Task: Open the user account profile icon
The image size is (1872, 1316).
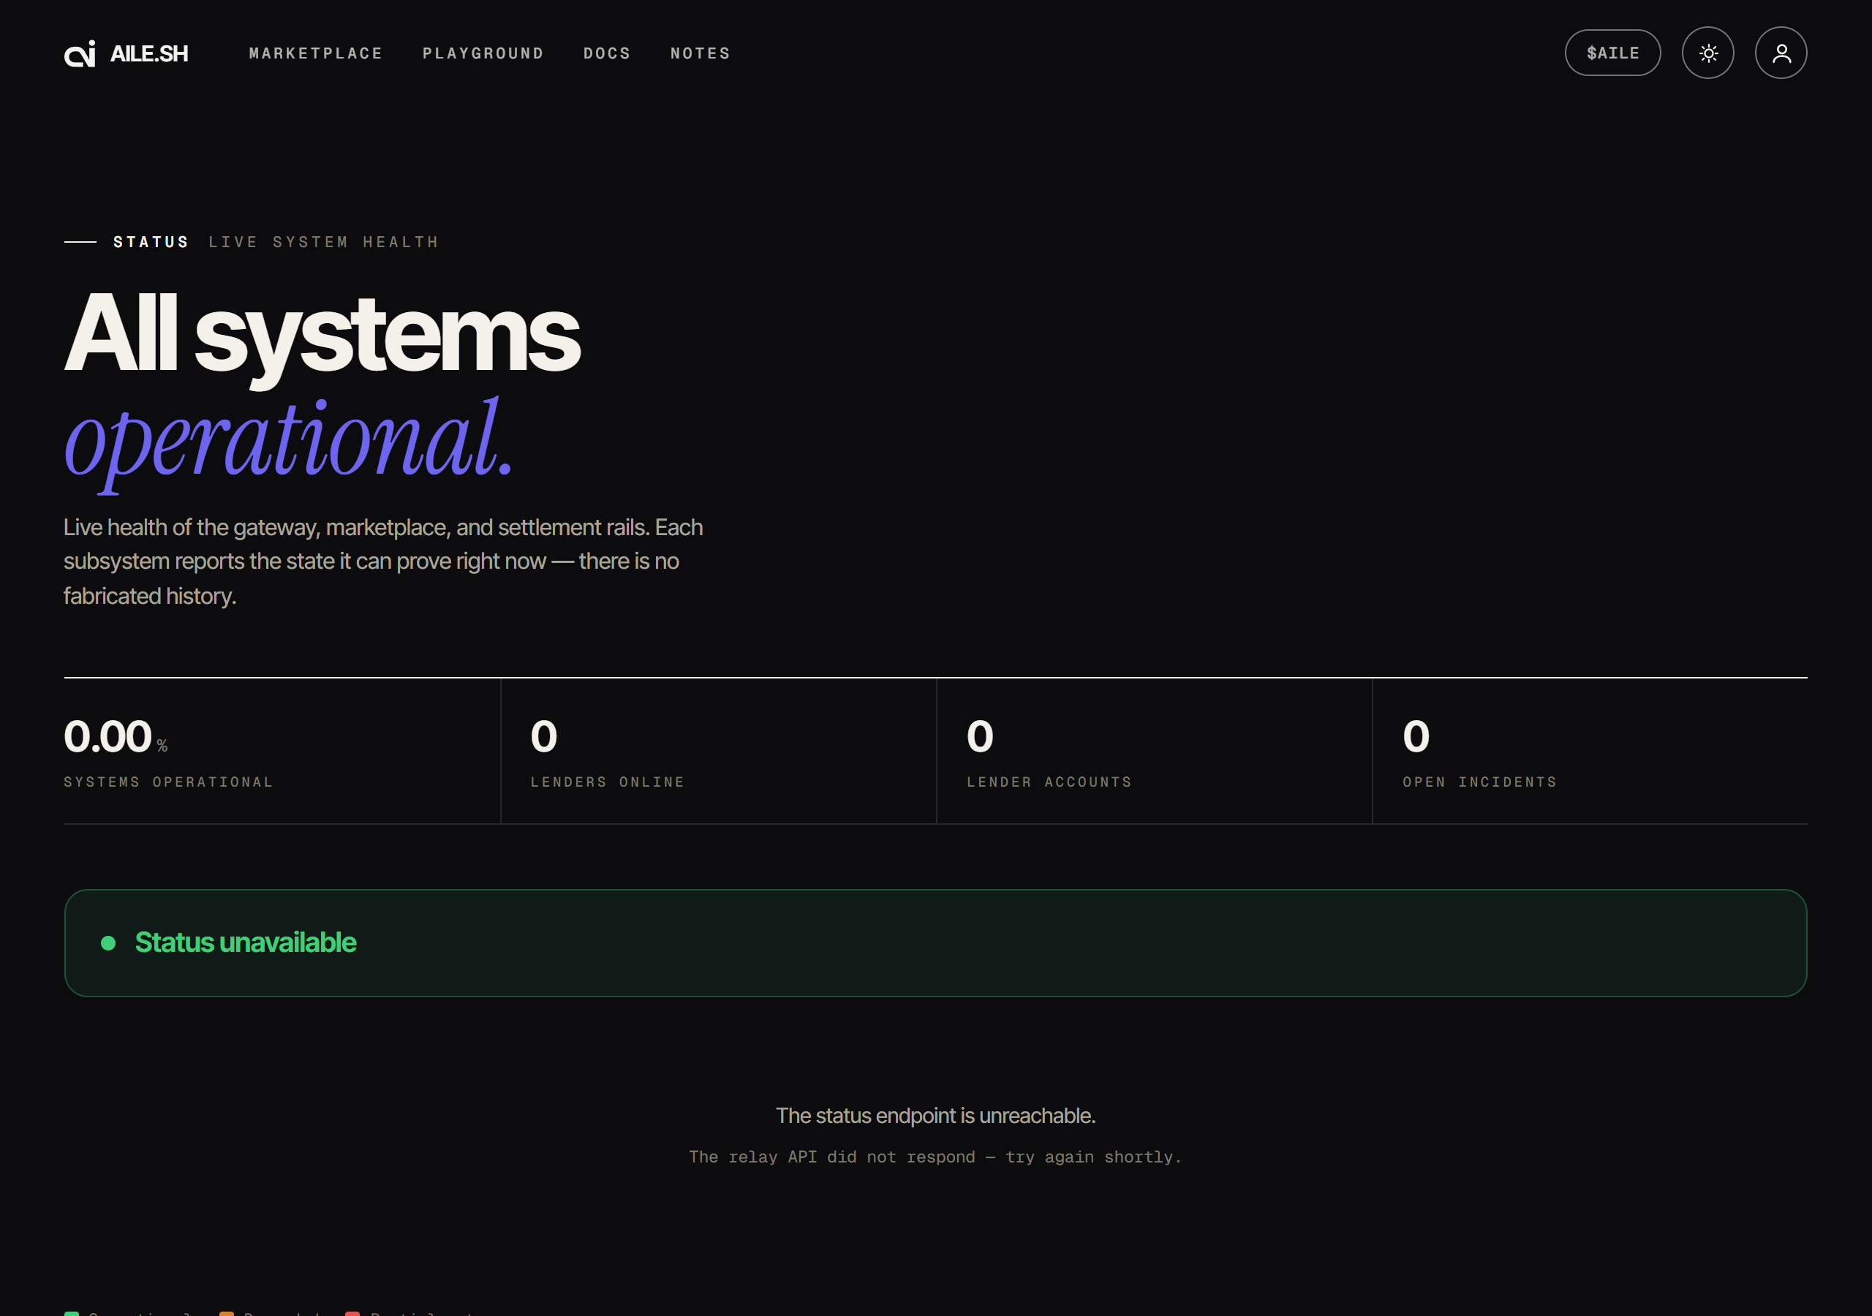Action: [x=1781, y=53]
